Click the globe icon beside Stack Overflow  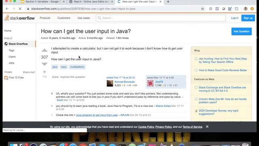tap(6, 44)
